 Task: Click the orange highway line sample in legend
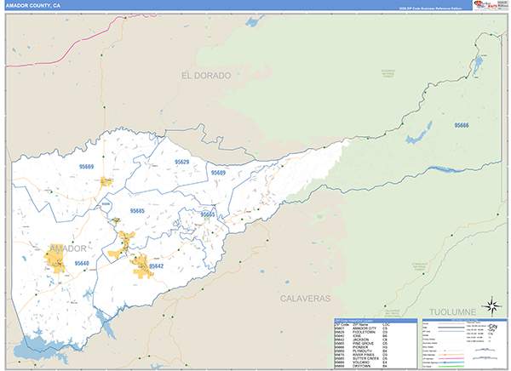[x=451, y=354]
